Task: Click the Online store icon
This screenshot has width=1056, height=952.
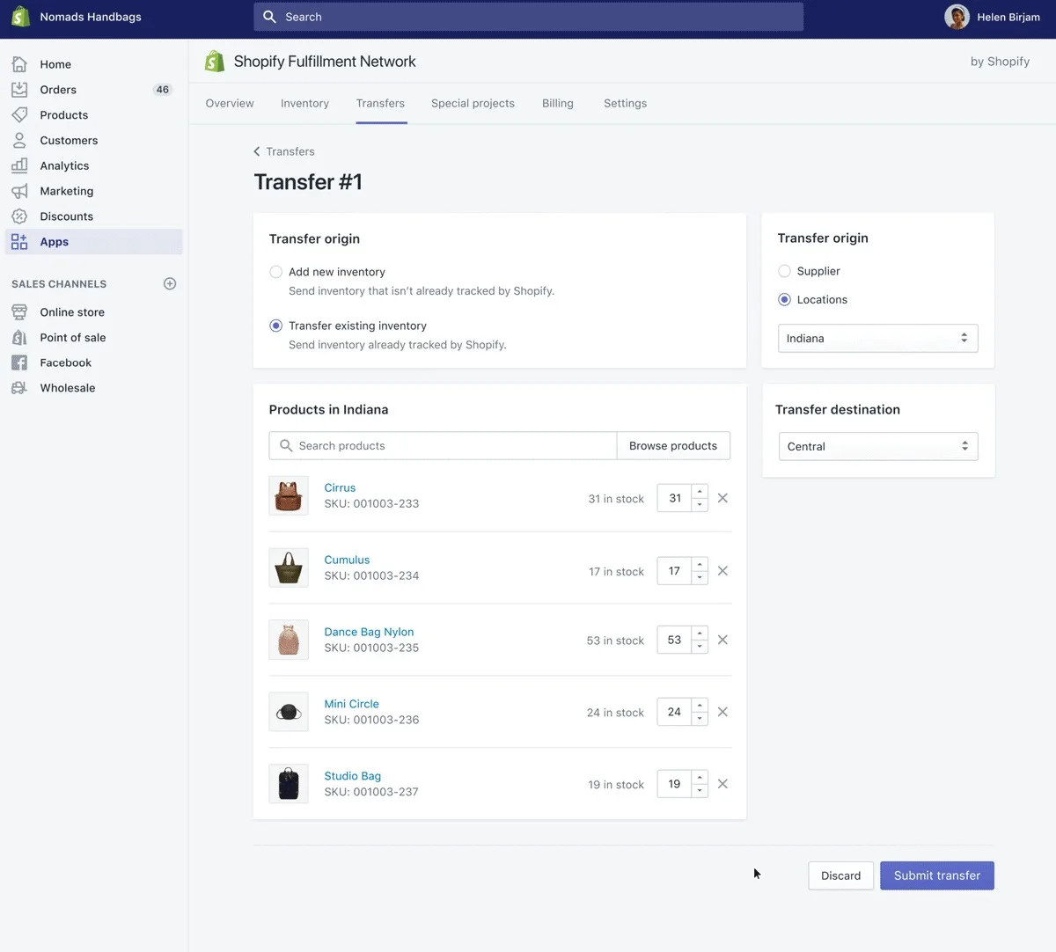Action: [x=19, y=312]
